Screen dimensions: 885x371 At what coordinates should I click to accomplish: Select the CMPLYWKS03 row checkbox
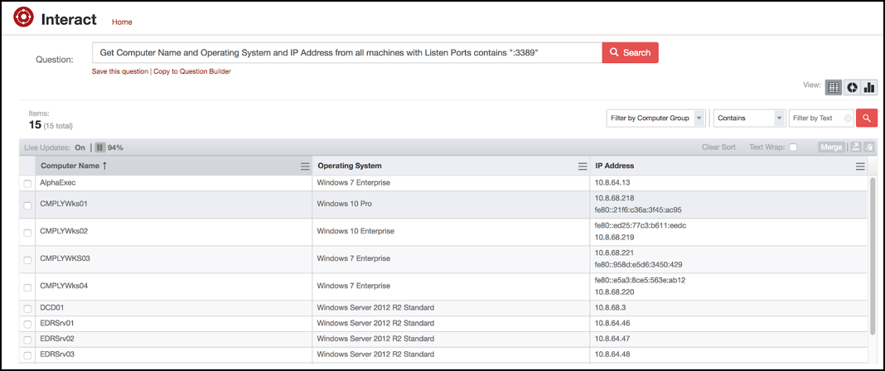(x=27, y=260)
